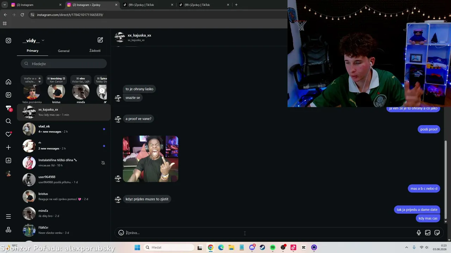This screenshot has width=451, height=253.
Task: Open the Messages icon with badge
Action: tap(8, 108)
